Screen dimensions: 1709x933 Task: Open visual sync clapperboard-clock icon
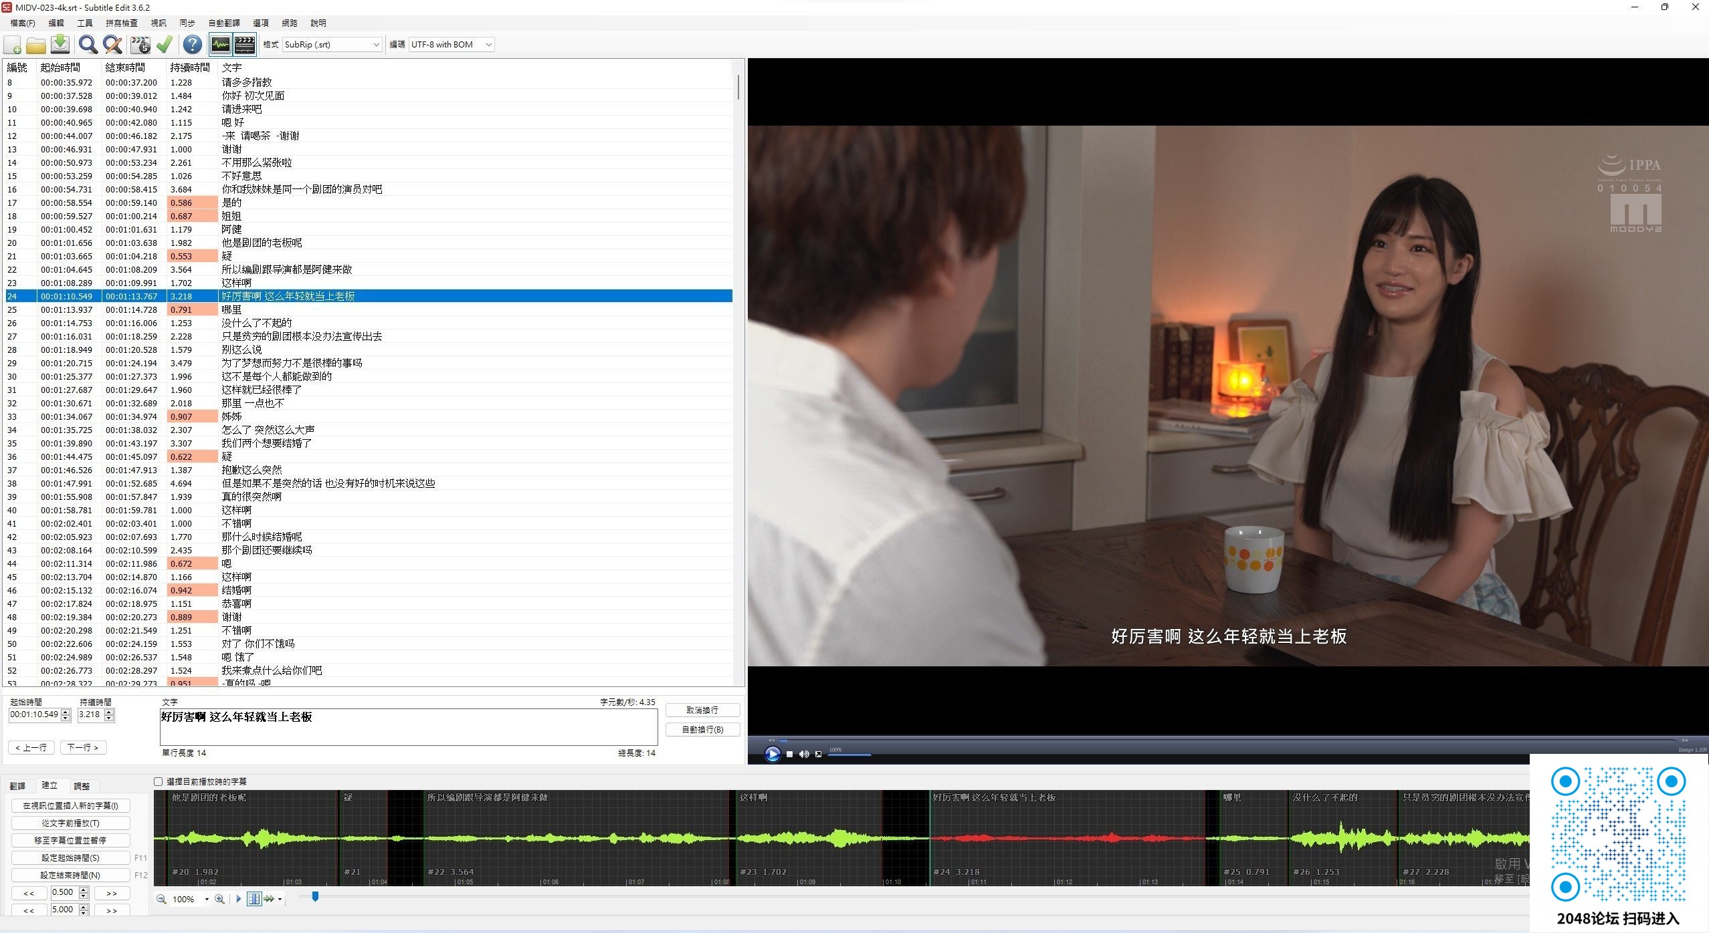[x=140, y=45]
